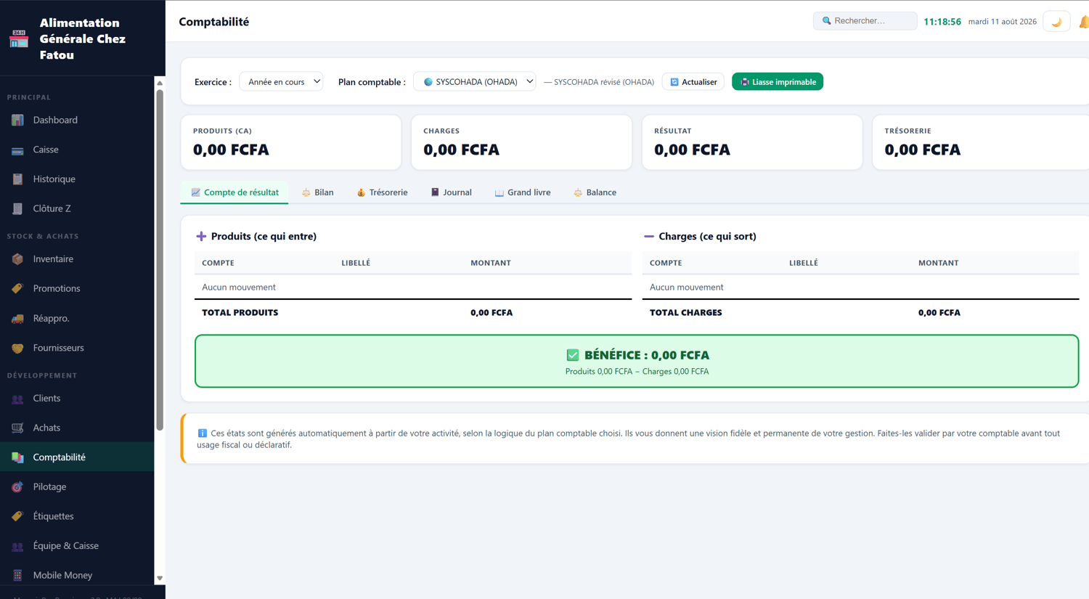Click the Liasse imprimable button
1089x599 pixels.
778,82
